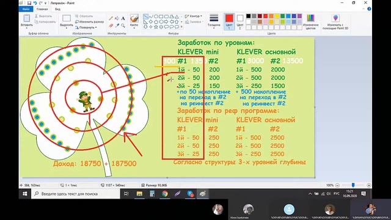Image resolution: width=391 pixels, height=220 pixels.
Task: Expand the Кисти dropdown arrow
Action: coord(134,28)
